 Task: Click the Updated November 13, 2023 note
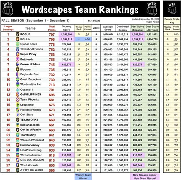click(x=146, y=19)
